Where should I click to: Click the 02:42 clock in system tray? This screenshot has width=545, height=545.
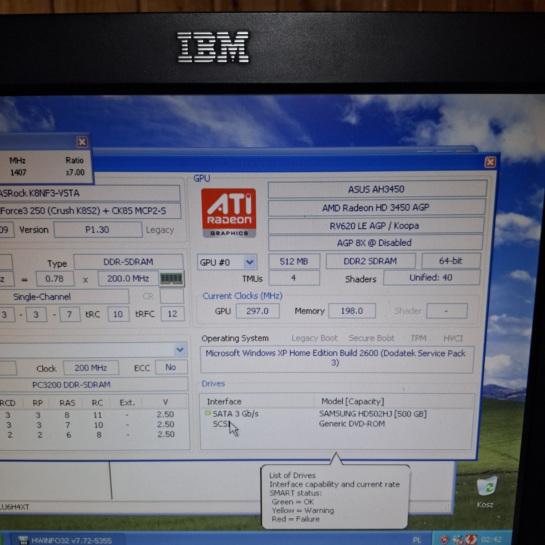click(491, 539)
